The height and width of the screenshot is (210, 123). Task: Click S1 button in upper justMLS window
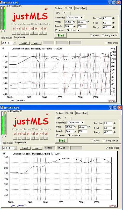coord(14,29)
